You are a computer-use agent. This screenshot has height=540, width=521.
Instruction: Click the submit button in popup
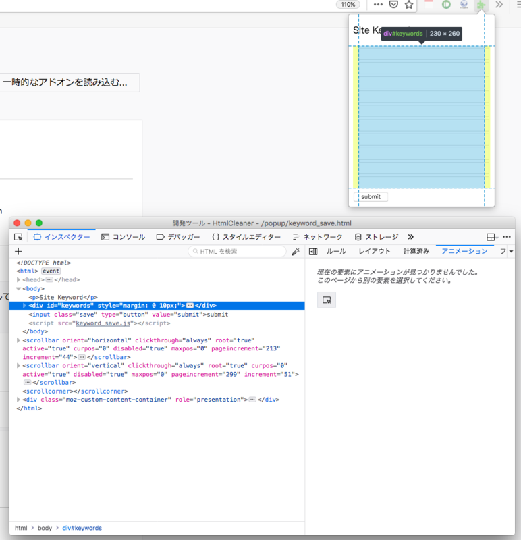(x=371, y=197)
